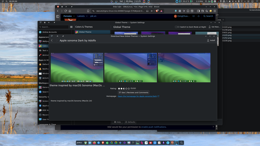
Task: Select Colors entry in settings sidebar
Action: pyautogui.click(x=43, y=46)
